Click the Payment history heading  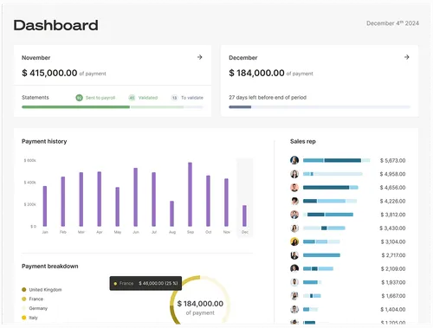[44, 141]
